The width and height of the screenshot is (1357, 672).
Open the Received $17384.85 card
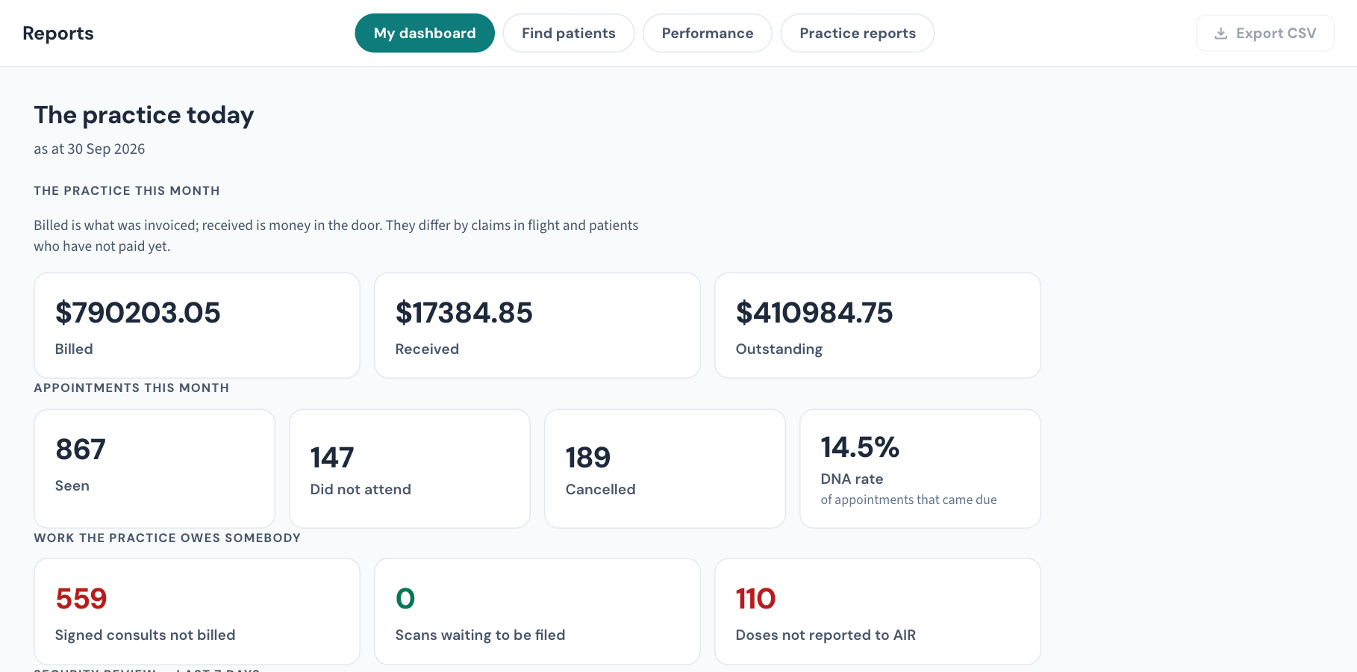click(537, 326)
